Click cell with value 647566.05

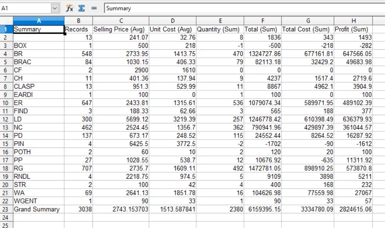[353, 54]
